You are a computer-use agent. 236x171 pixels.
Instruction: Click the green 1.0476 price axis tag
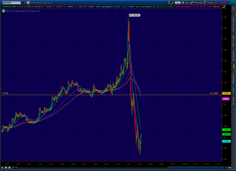coord(226,129)
